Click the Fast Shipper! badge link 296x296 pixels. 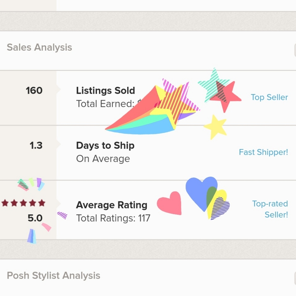coord(263,152)
